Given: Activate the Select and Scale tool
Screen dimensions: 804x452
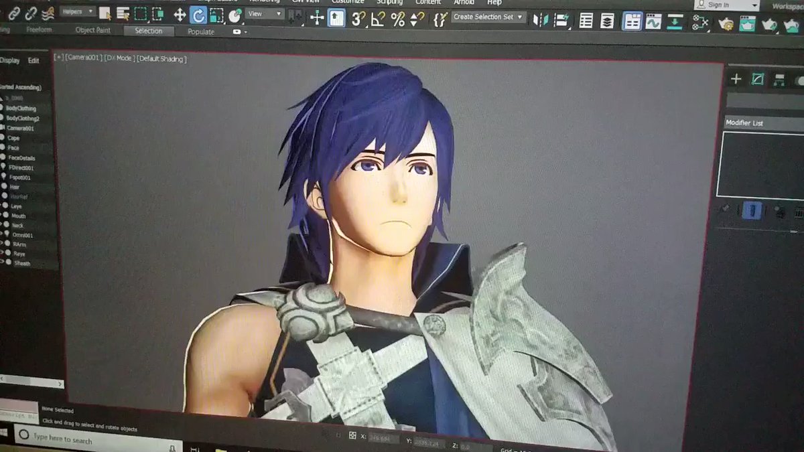Looking at the screenshot, I should click(216, 15).
